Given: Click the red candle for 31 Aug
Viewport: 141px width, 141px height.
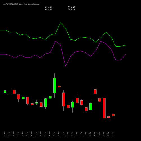Looking at the screenshot, I should click(64, 100).
